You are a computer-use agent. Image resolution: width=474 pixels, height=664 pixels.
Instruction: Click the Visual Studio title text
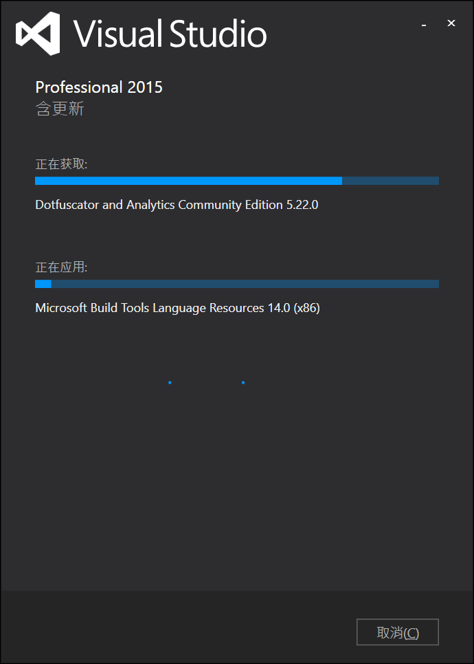pos(170,34)
